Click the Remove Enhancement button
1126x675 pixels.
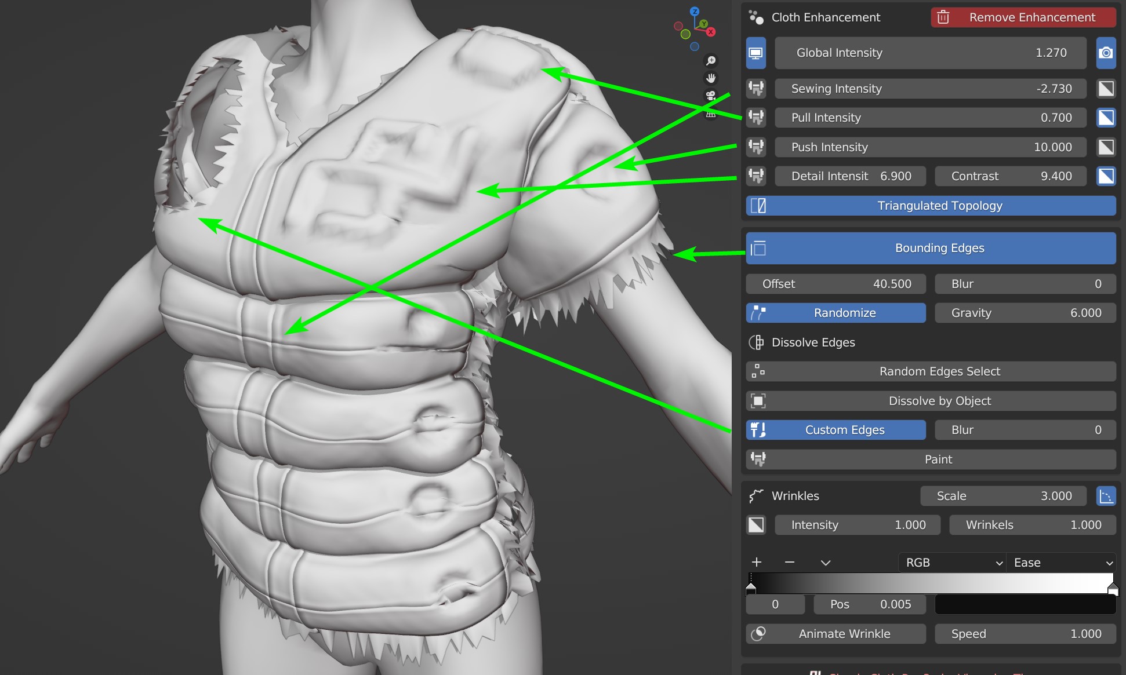tap(1023, 17)
